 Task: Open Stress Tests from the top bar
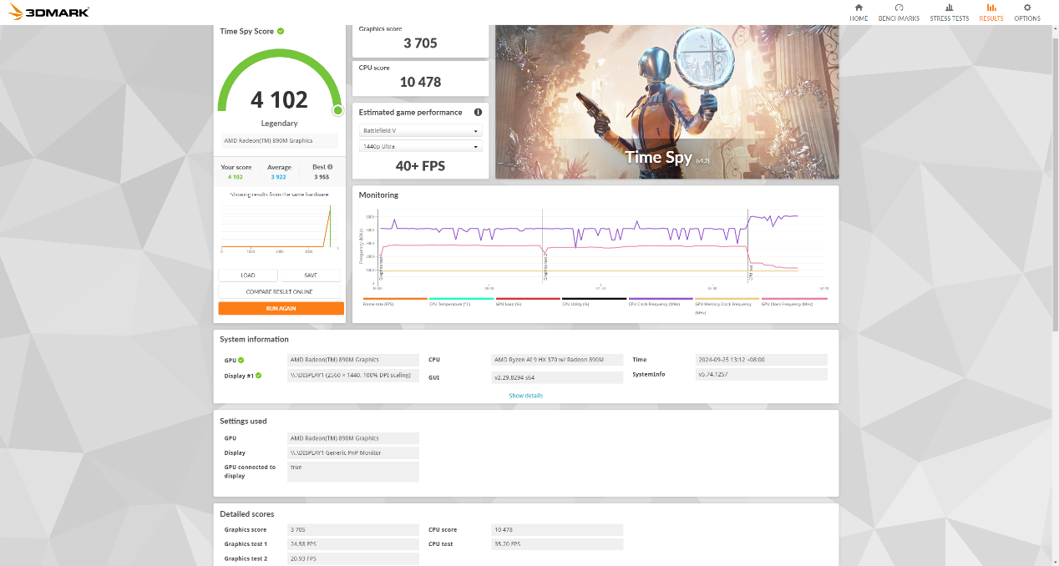coord(949,8)
